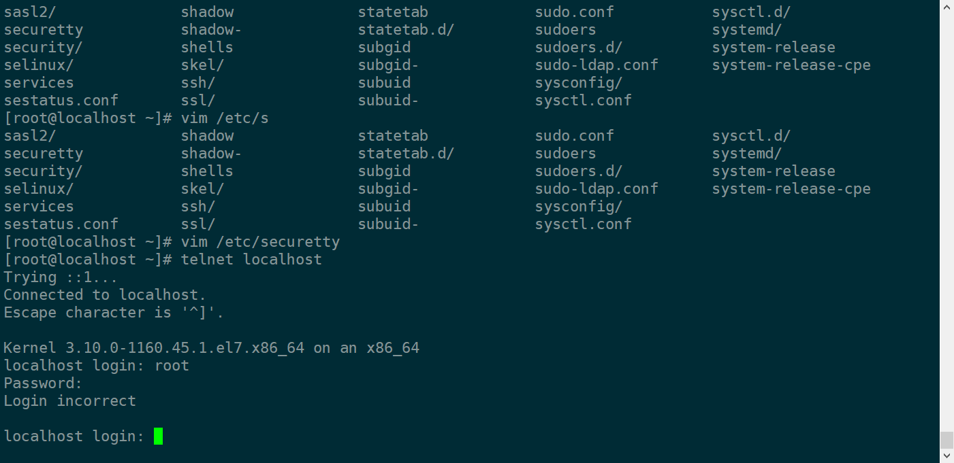The height and width of the screenshot is (463, 954).
Task: Click the kernel version line
Action: coord(211,348)
